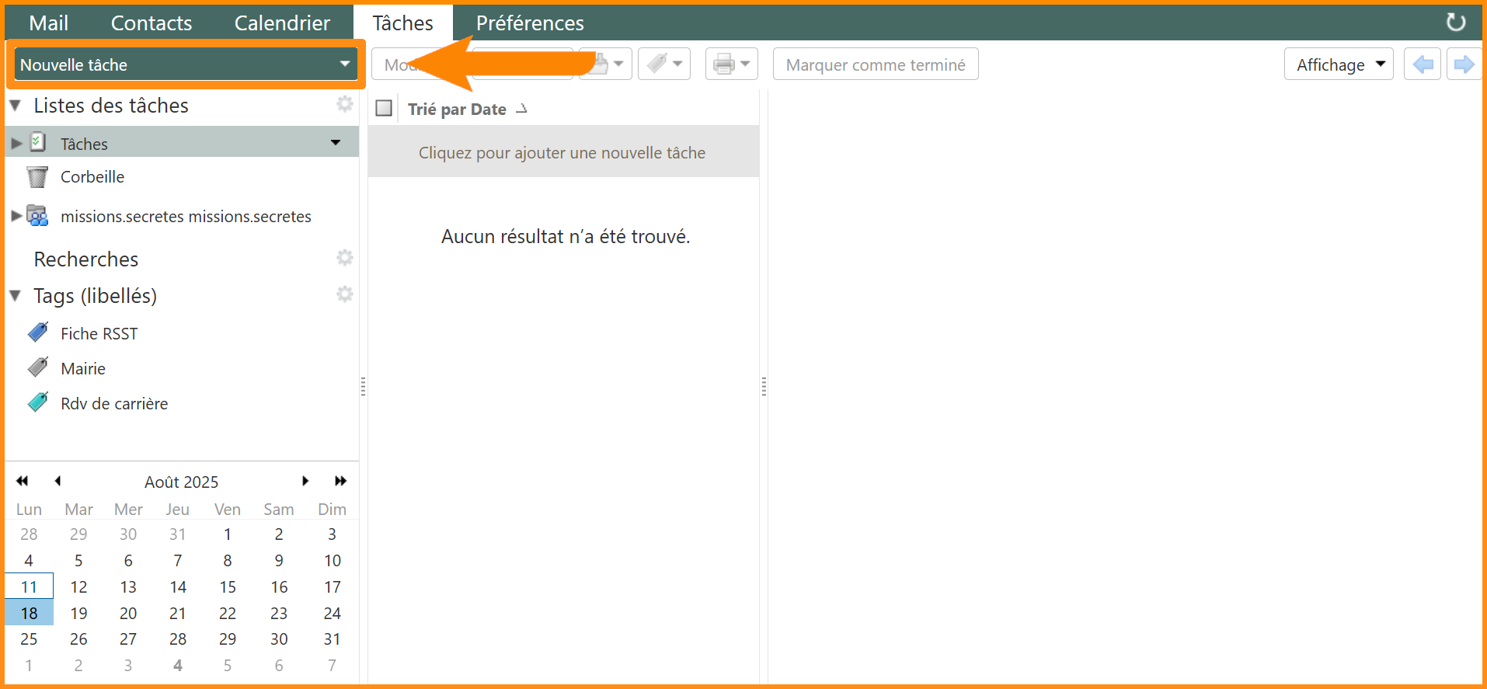Screen dimensions: 1487x689
Task: Go to the previous page with the left arrow
Action: [1423, 64]
